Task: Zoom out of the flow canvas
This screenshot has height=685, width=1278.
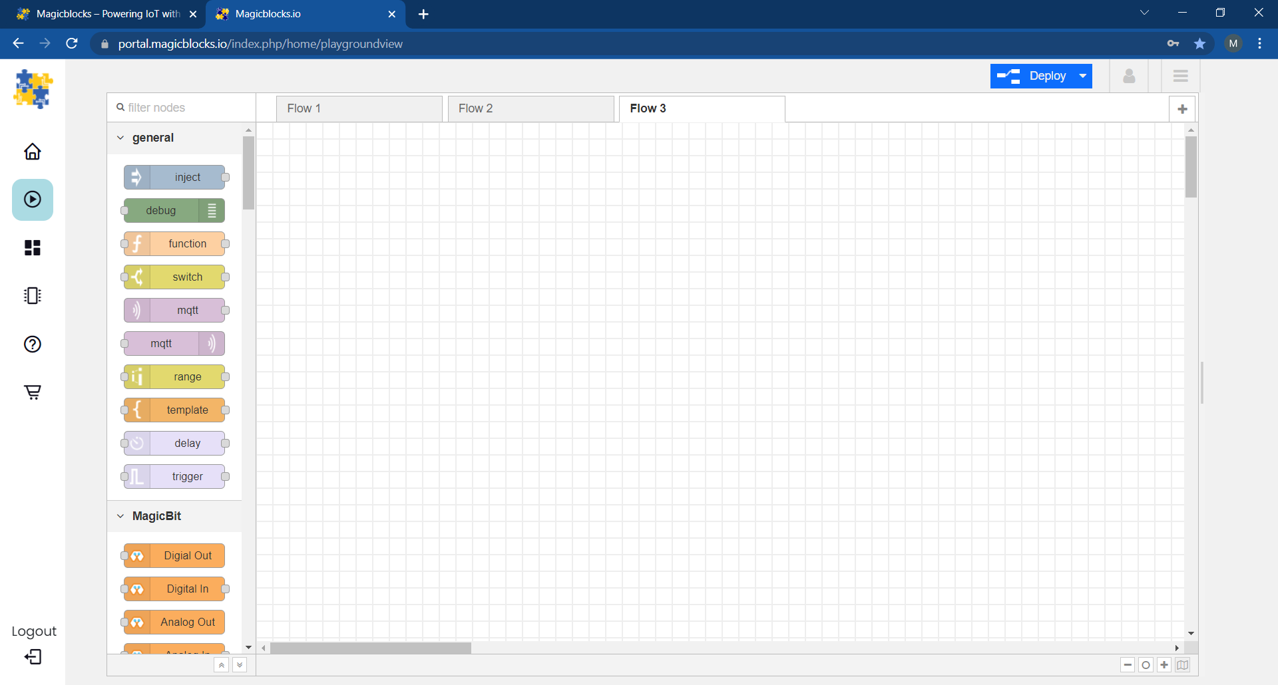Action: coord(1128,665)
